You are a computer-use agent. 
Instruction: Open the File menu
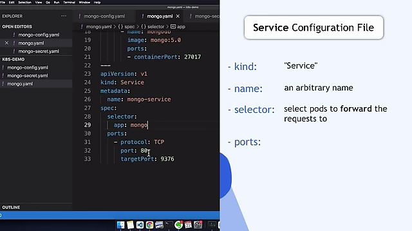[x=3, y=3]
